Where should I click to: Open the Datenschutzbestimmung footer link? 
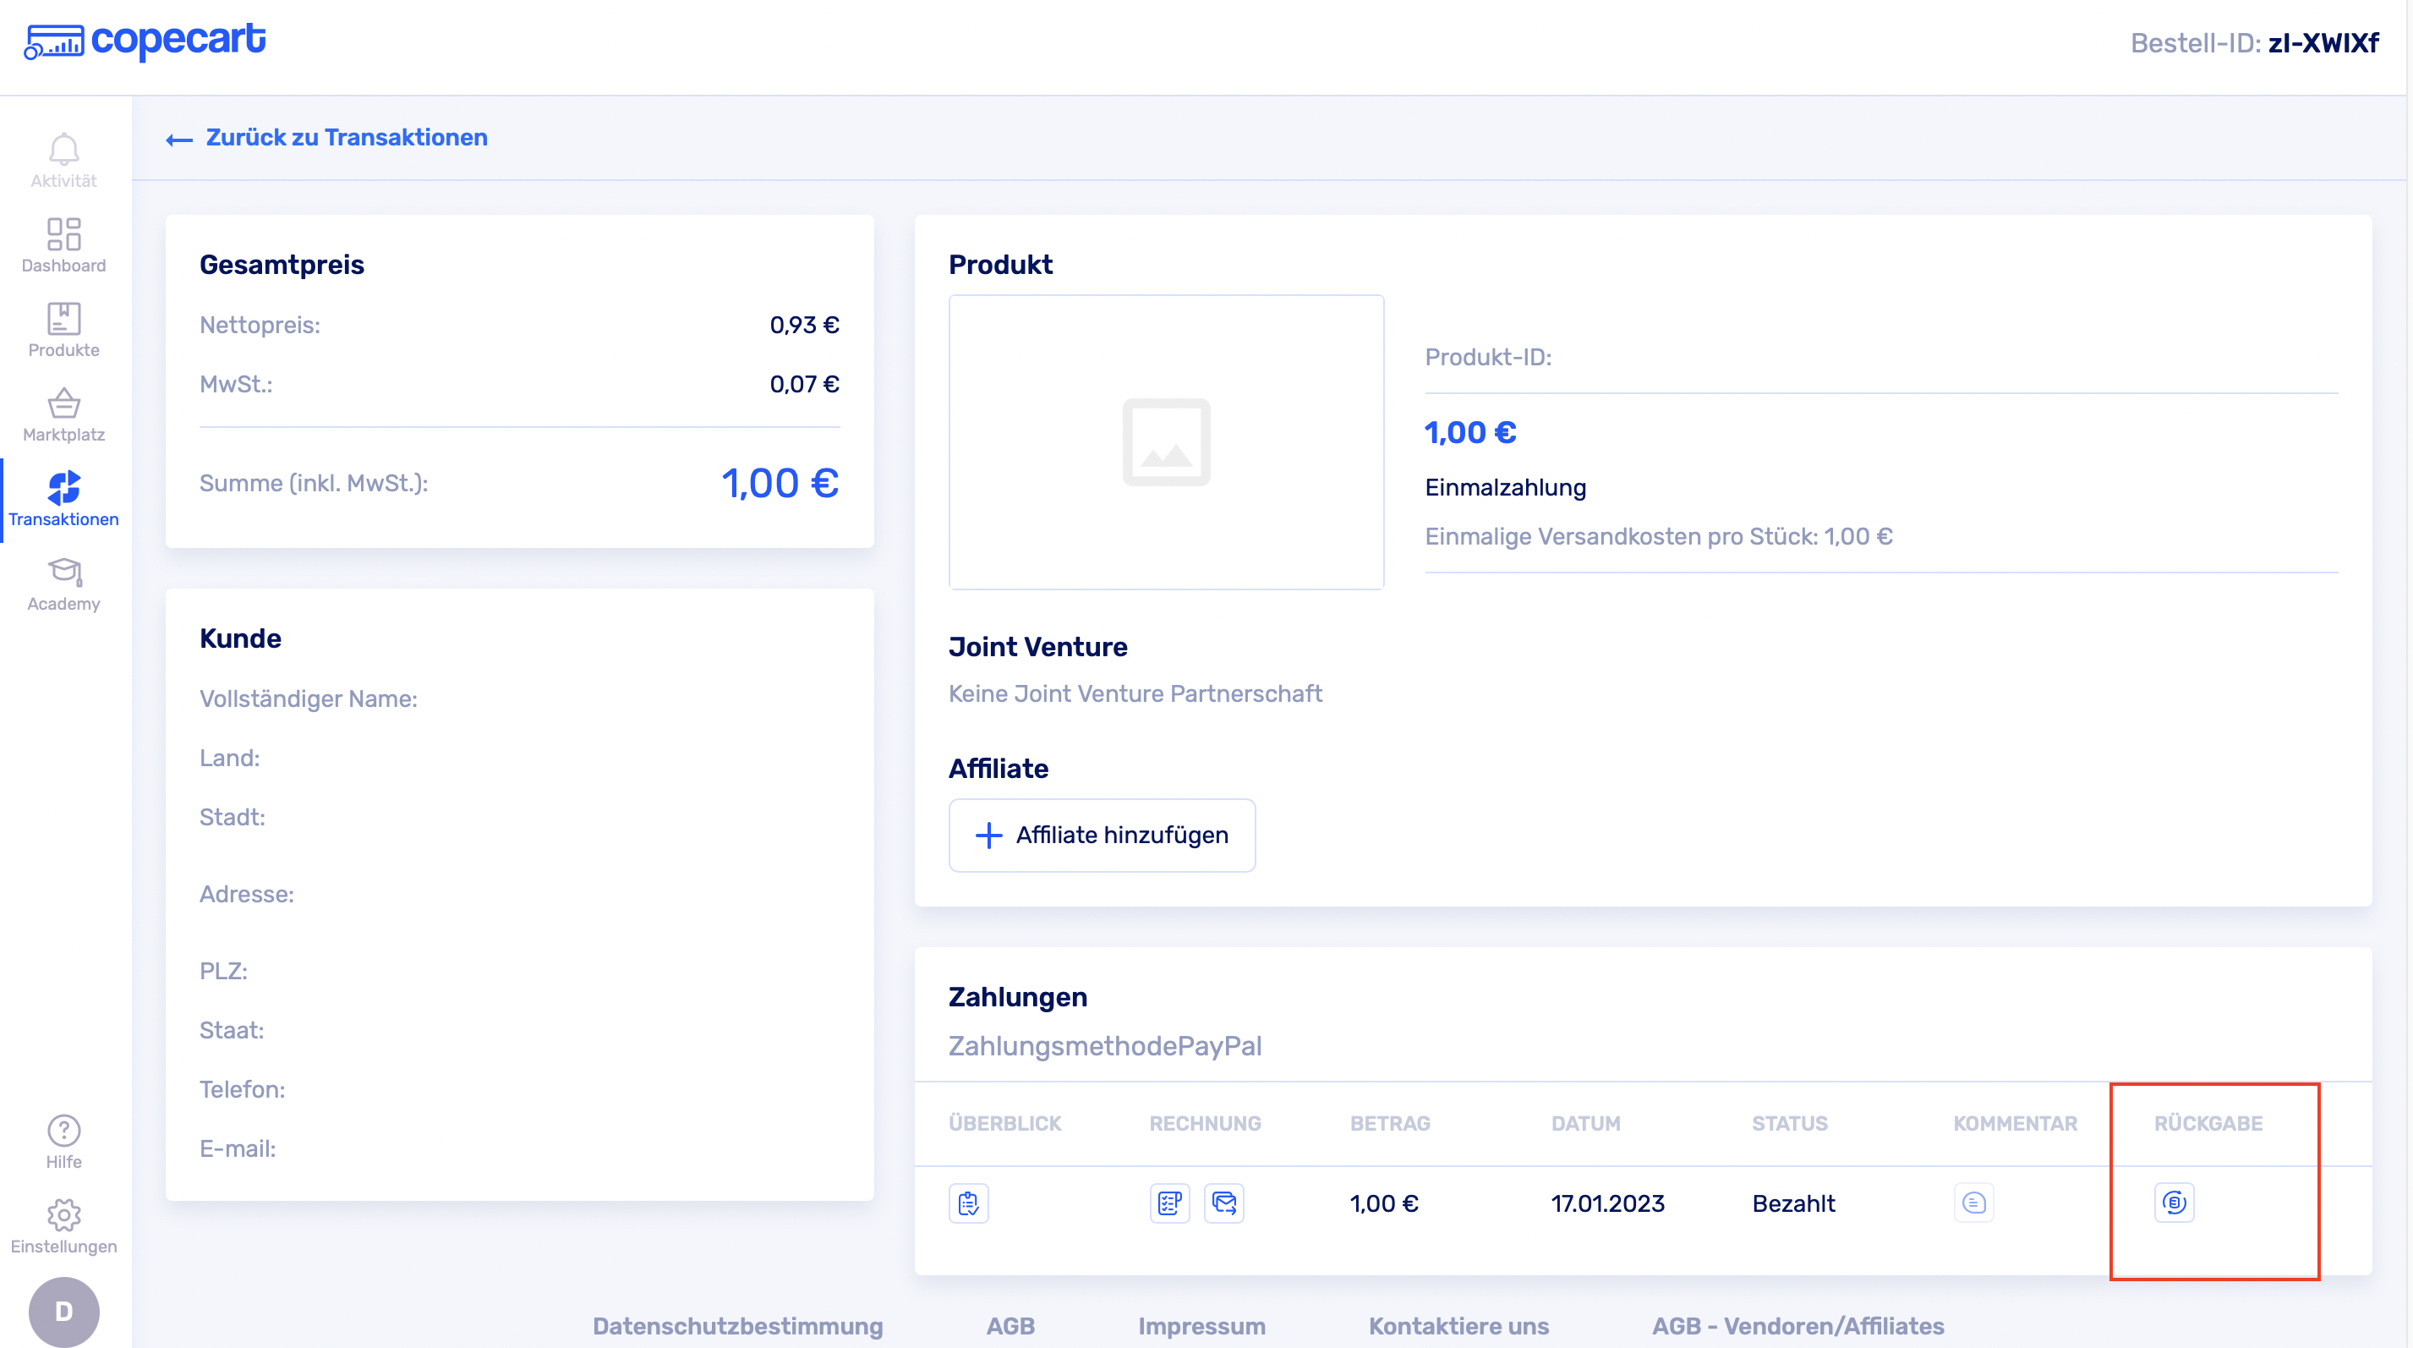737,1325
